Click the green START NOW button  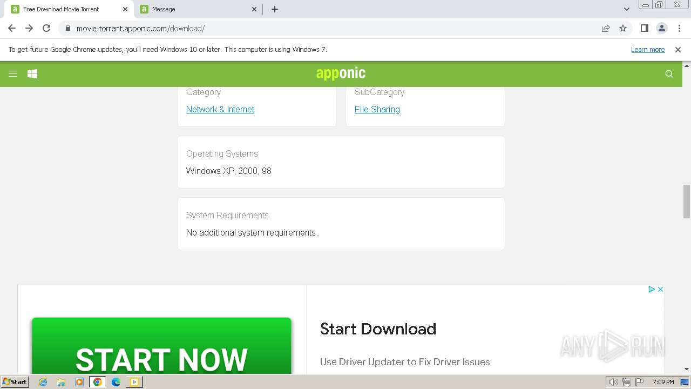[x=161, y=346]
